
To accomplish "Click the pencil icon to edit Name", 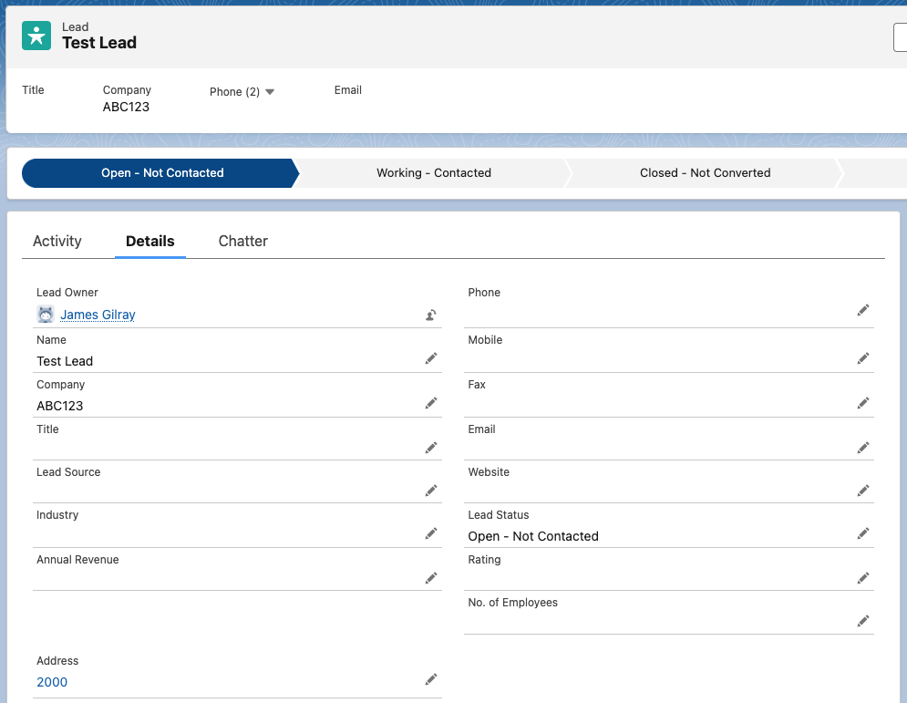I will click(431, 359).
